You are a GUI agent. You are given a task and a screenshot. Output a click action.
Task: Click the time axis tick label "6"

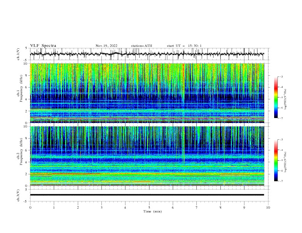point(173,207)
